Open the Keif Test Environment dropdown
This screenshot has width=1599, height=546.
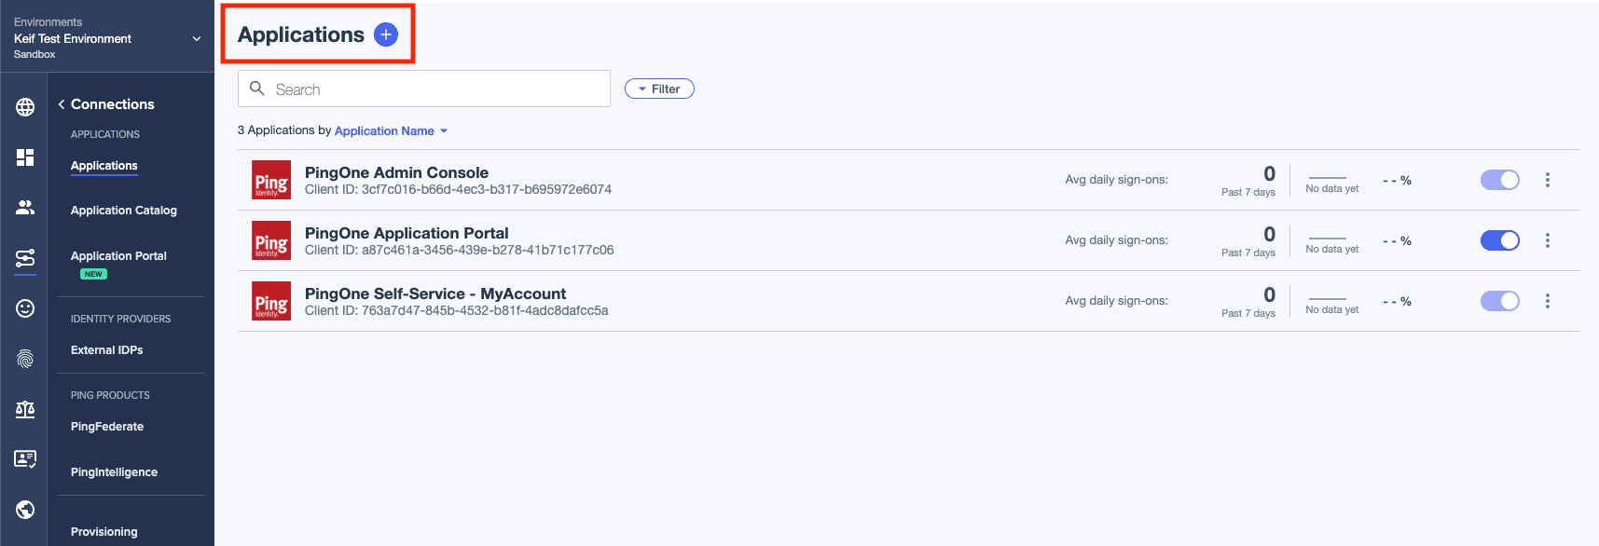coord(107,38)
